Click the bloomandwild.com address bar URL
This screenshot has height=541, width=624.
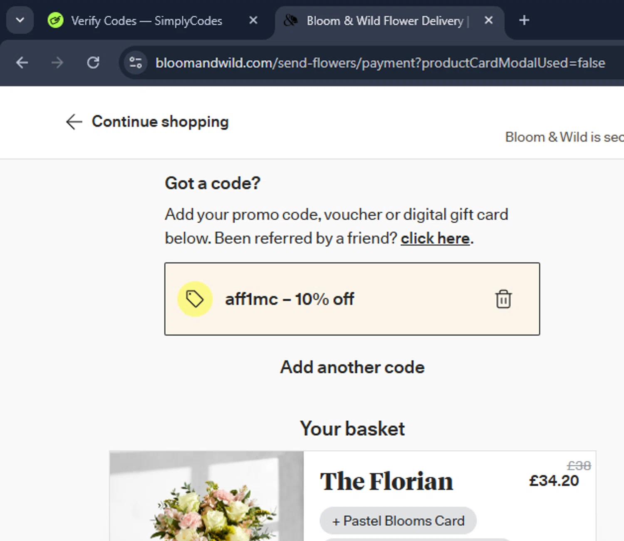point(380,63)
